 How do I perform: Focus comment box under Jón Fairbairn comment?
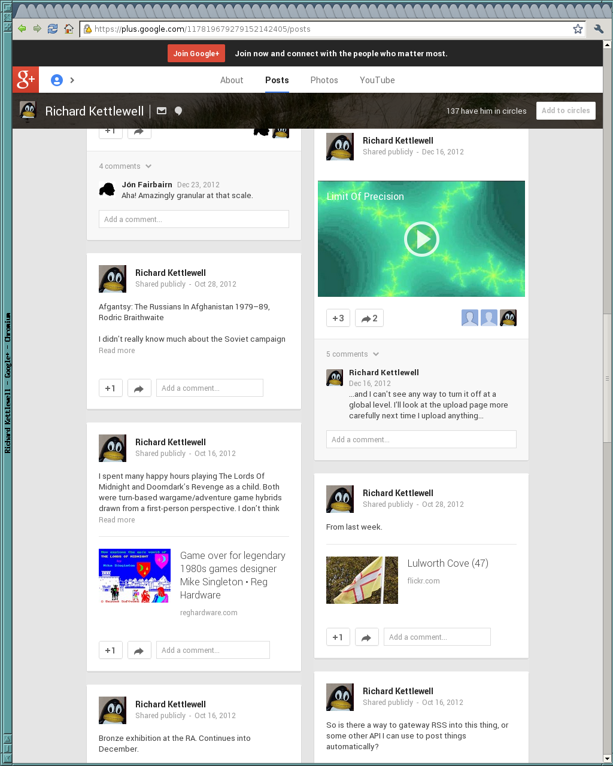tap(194, 219)
